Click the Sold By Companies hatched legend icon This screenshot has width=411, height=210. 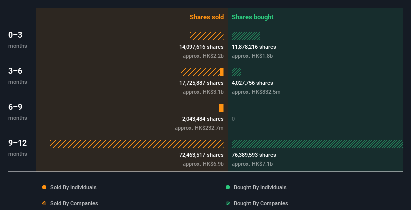coord(44,203)
